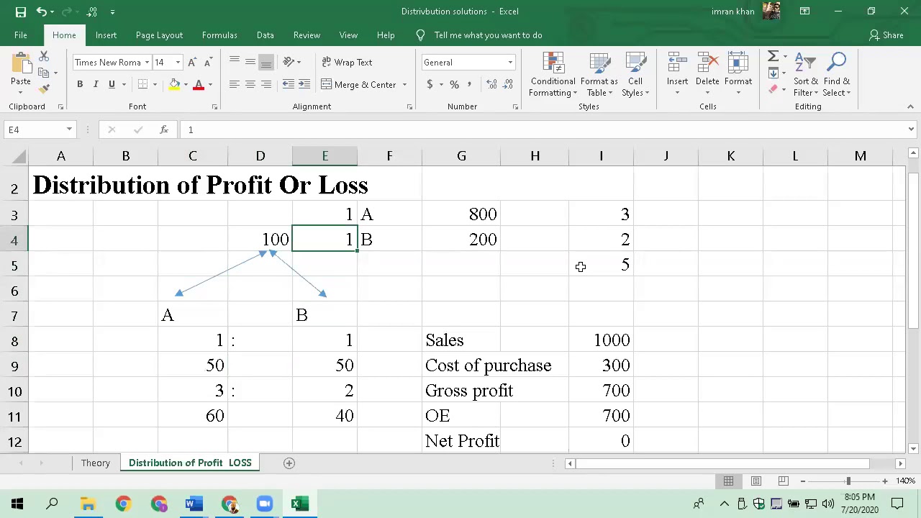
Task: Pick the yellow fill color swatch
Action: click(x=174, y=85)
